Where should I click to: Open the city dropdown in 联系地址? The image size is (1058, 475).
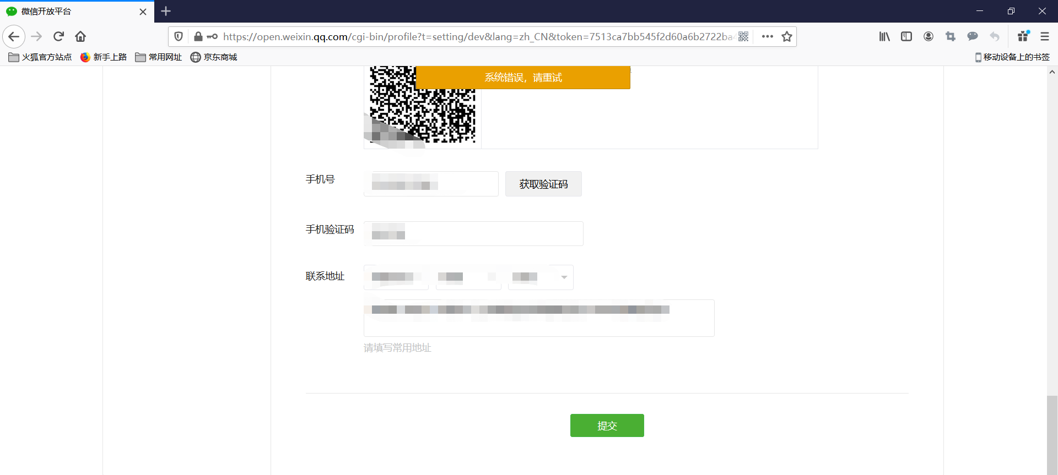pyautogui.click(x=468, y=277)
